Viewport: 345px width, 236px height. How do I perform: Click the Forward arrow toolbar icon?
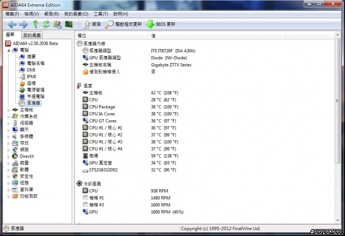tap(24, 24)
